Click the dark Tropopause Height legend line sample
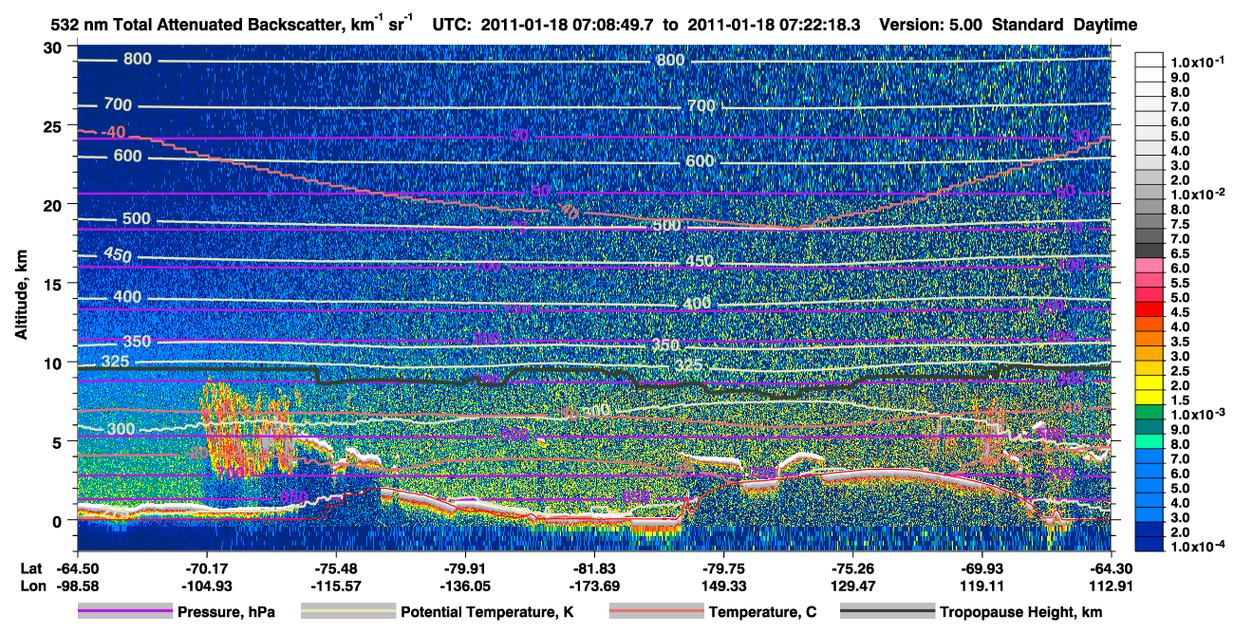The width and height of the screenshot is (1234, 633). click(x=887, y=612)
